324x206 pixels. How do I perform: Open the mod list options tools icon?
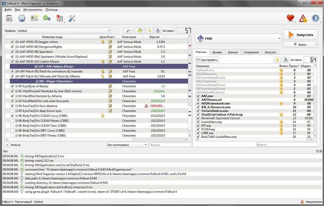(128, 31)
